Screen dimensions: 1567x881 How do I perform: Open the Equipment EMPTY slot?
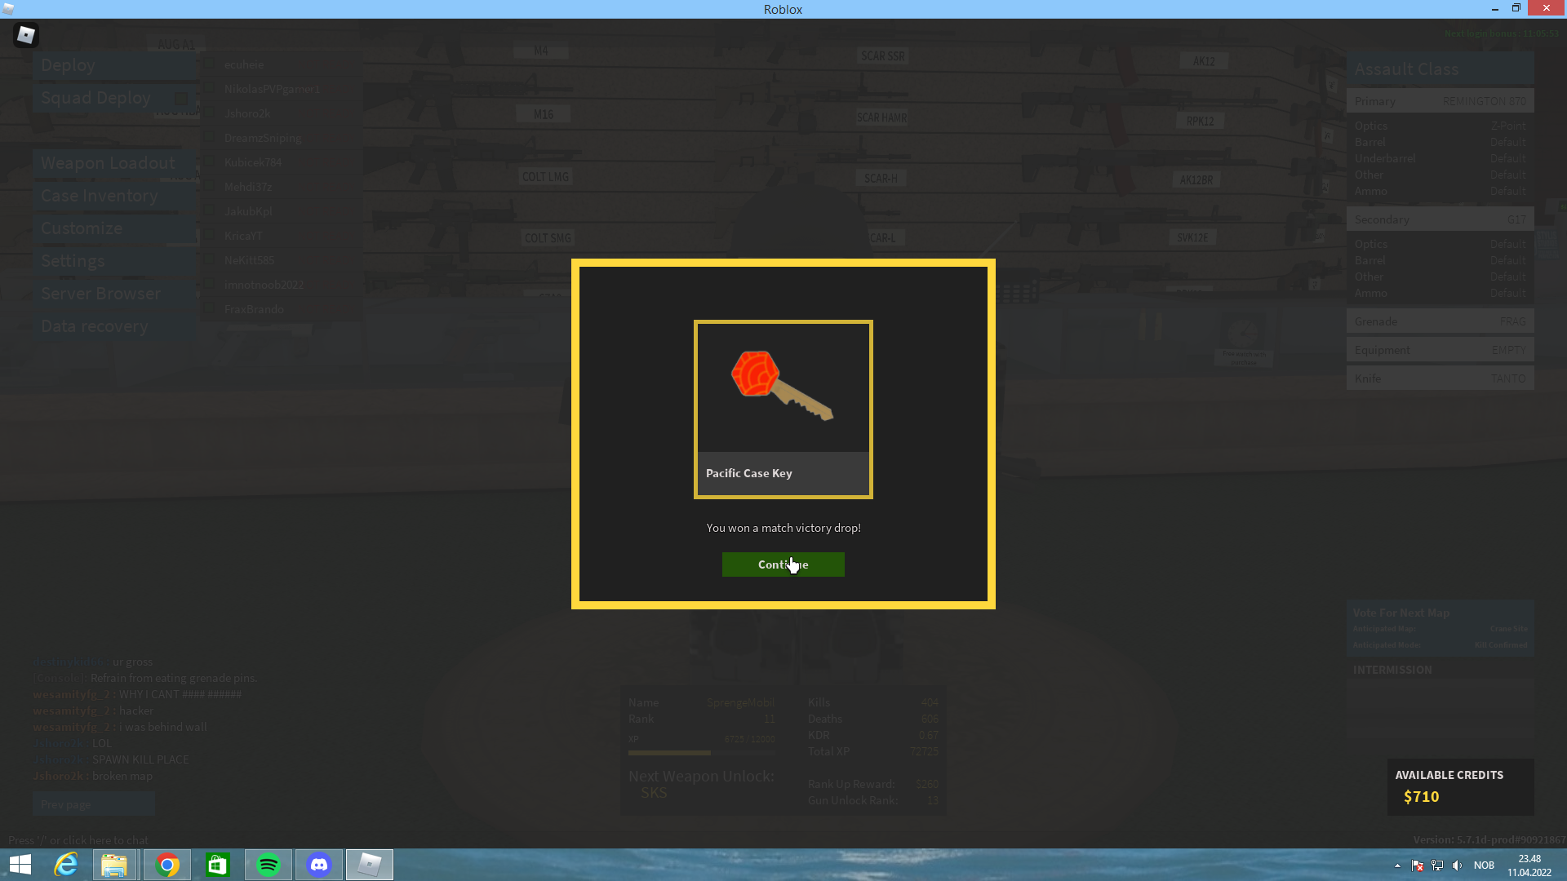click(1440, 350)
